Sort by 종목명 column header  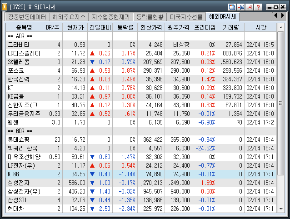pyautogui.click(x=24, y=27)
